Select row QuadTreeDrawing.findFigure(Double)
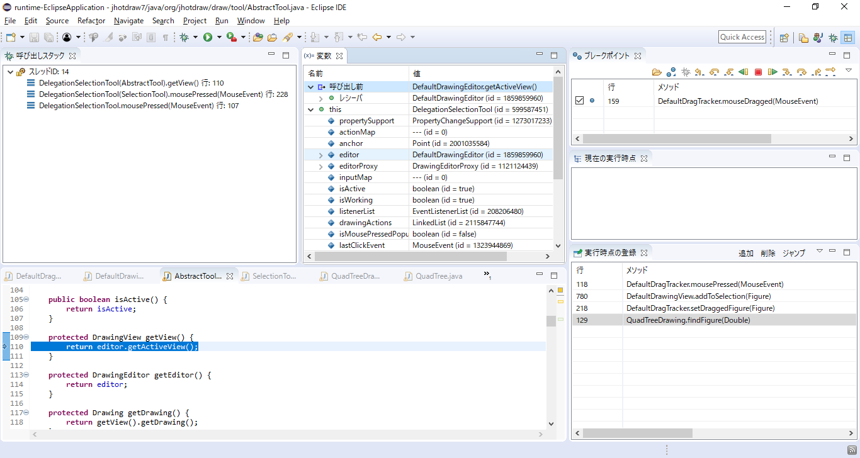This screenshot has height=458, width=860. pyautogui.click(x=714, y=320)
